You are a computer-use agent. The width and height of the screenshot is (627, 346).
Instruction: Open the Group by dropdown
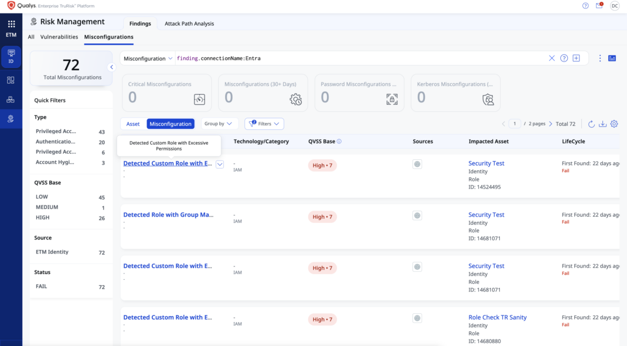point(219,124)
